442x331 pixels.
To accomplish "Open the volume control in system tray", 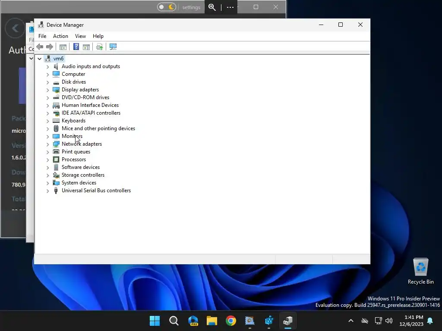I will [x=389, y=321].
